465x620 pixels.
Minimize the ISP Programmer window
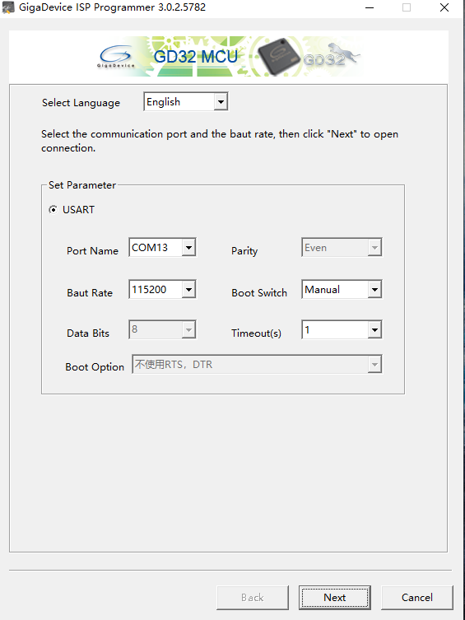(370, 7)
